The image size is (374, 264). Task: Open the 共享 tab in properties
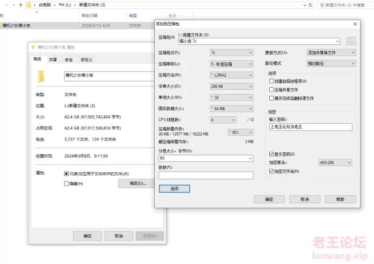53,60
